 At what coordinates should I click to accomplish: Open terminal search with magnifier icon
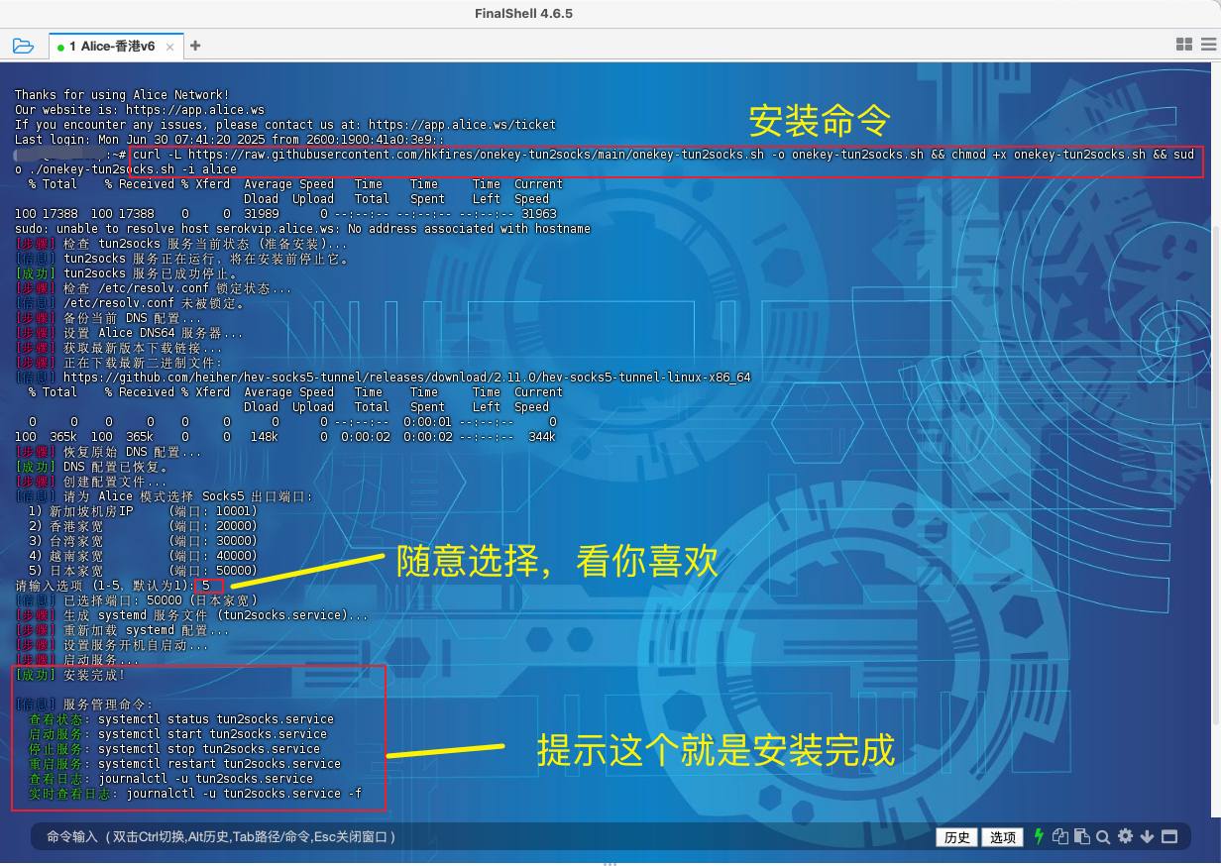(x=1103, y=836)
